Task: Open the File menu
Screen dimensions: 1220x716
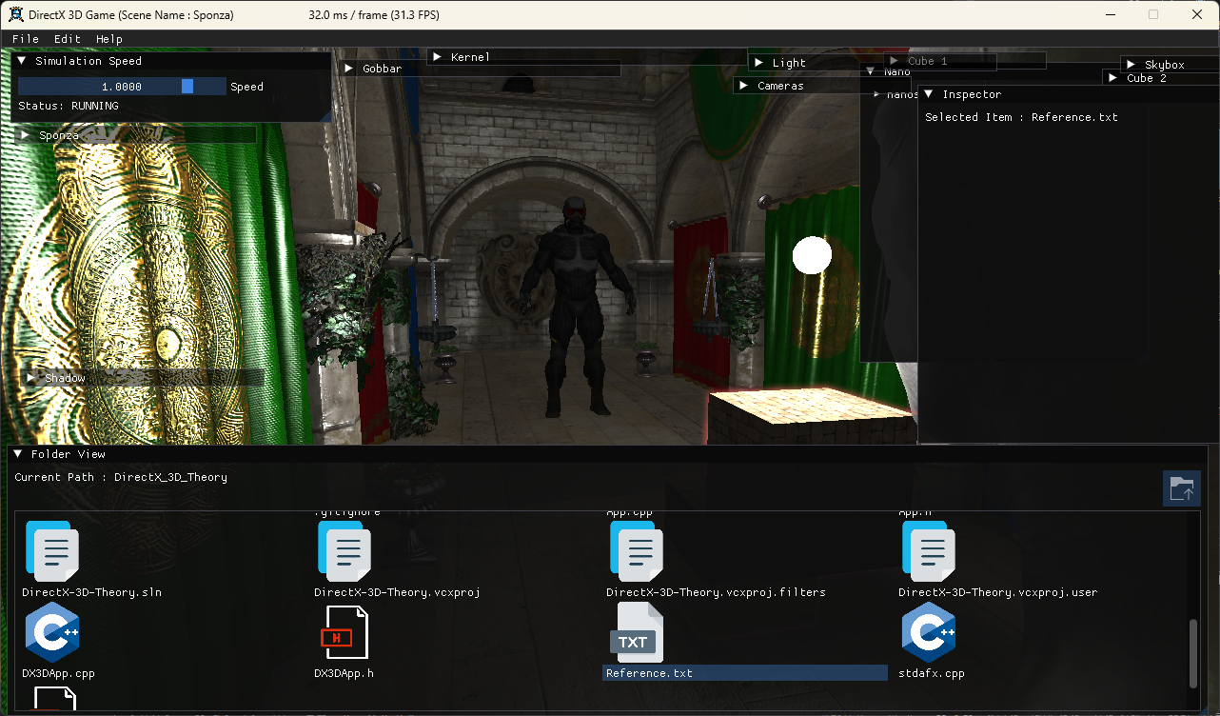Action: [25, 38]
